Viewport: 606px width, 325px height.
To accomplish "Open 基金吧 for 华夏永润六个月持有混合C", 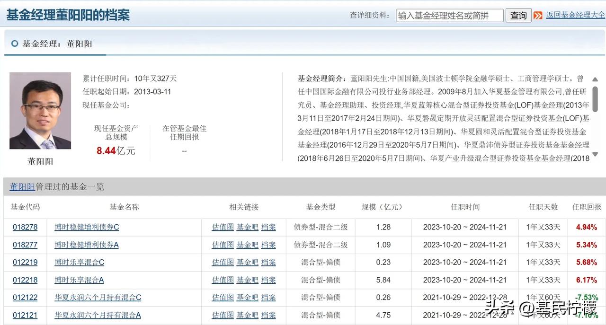I will click(248, 298).
